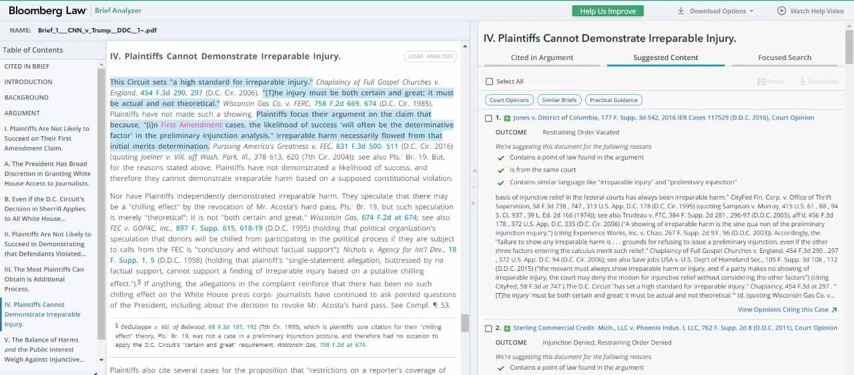Click the Download Options download icon
The height and width of the screenshot is (375, 854).
tap(681, 11)
